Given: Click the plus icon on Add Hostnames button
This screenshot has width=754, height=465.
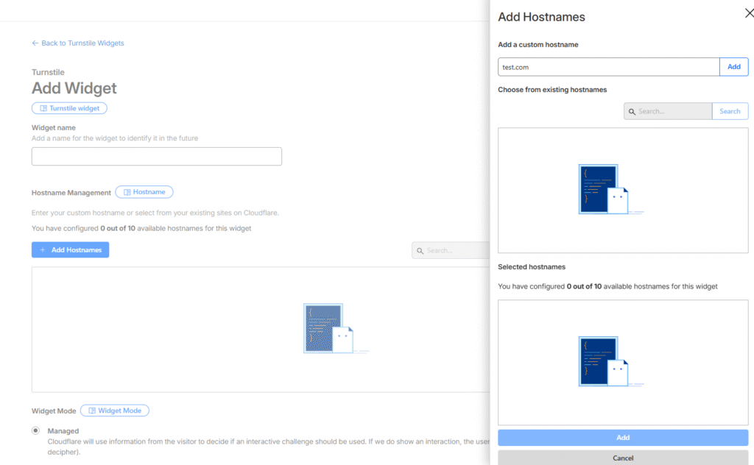Looking at the screenshot, I should point(43,250).
